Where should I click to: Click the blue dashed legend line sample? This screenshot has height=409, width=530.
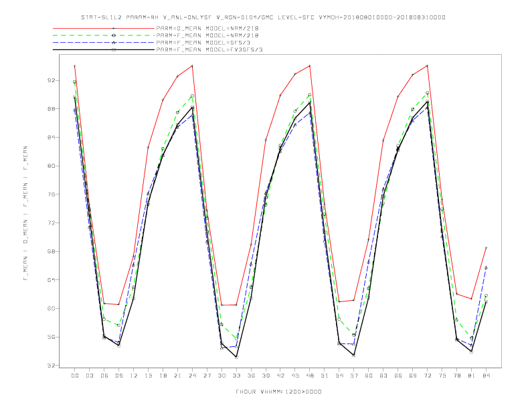click(x=104, y=43)
